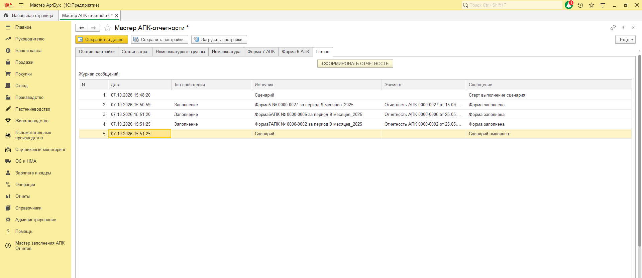
Task: Open the Руководителю section
Action: (x=35, y=39)
